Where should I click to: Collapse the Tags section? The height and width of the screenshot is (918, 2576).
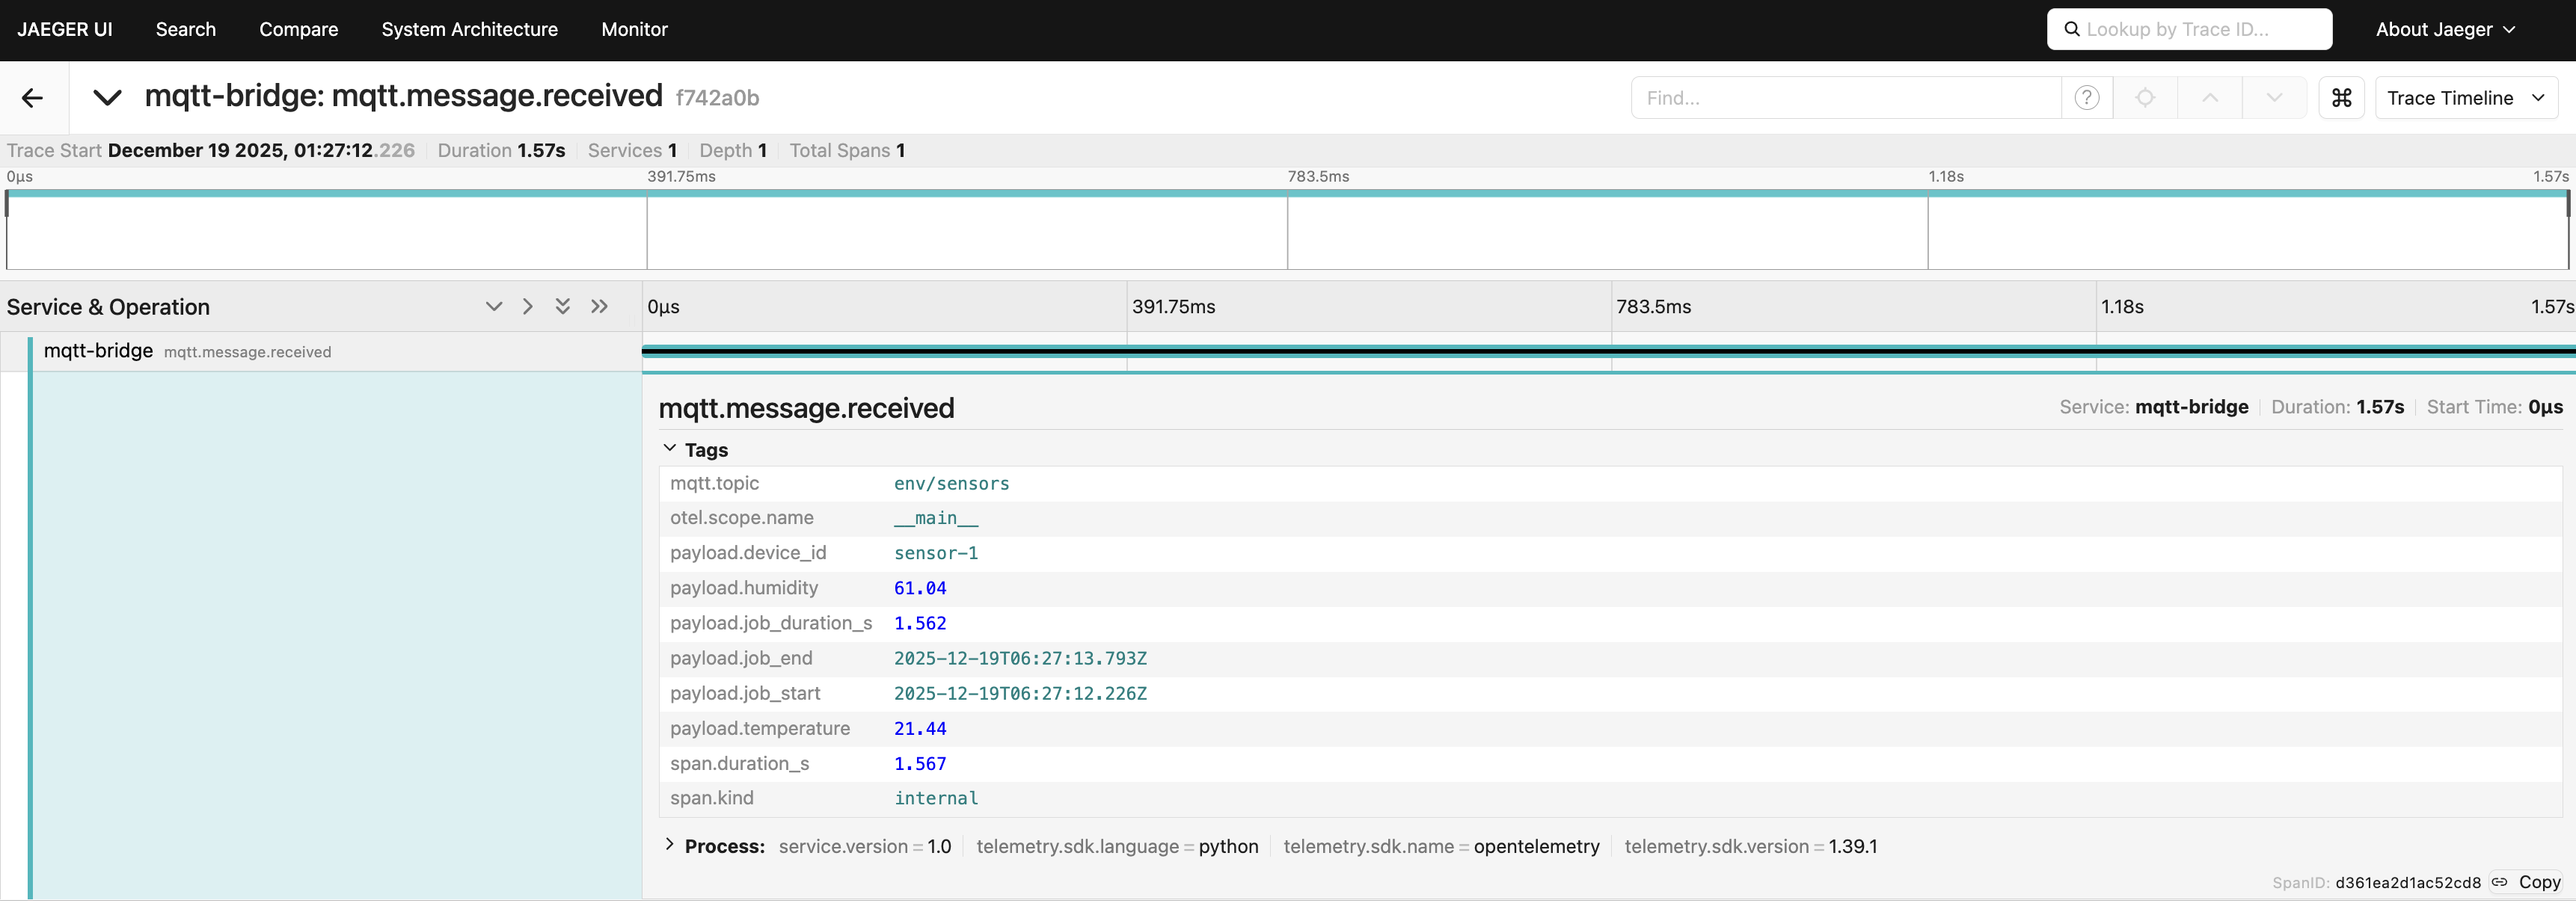(670, 449)
